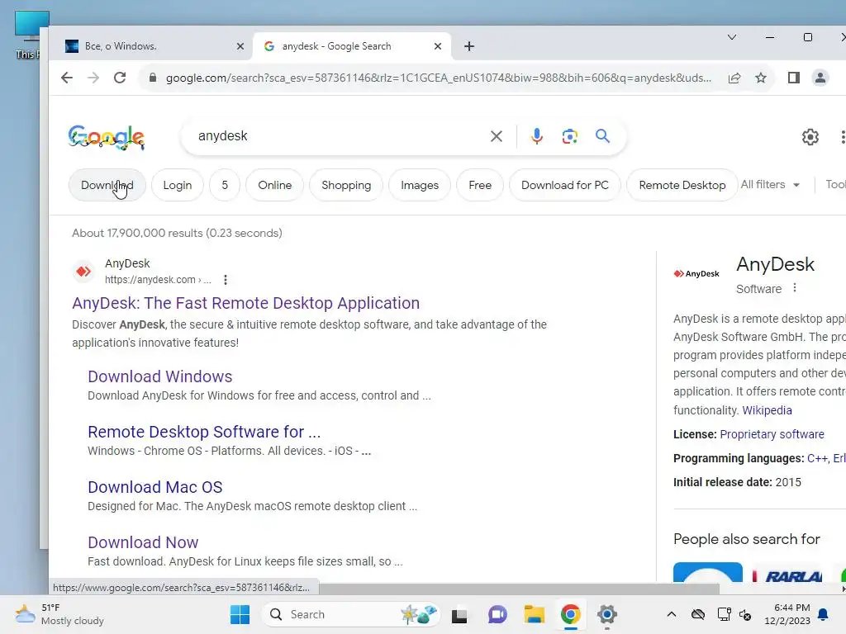846x634 pixels.
Task: Reload the current page
Action: [x=120, y=78]
